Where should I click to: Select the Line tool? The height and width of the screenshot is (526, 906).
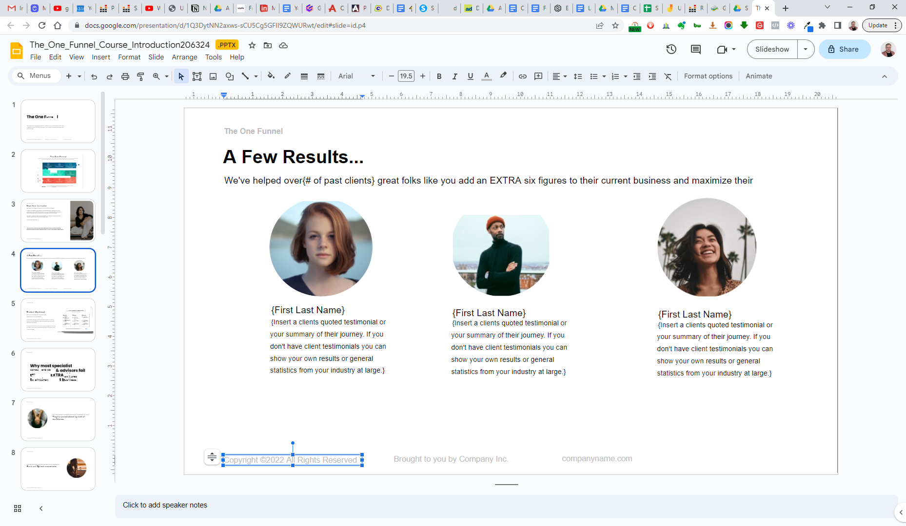[x=245, y=76]
